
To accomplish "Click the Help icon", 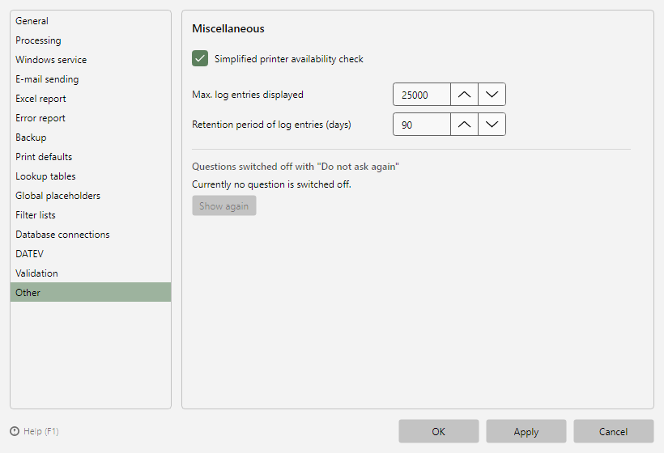I will click(x=15, y=431).
